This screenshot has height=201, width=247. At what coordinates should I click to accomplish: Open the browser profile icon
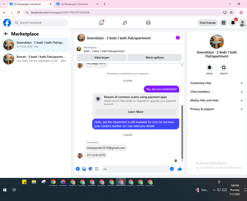[241, 12]
